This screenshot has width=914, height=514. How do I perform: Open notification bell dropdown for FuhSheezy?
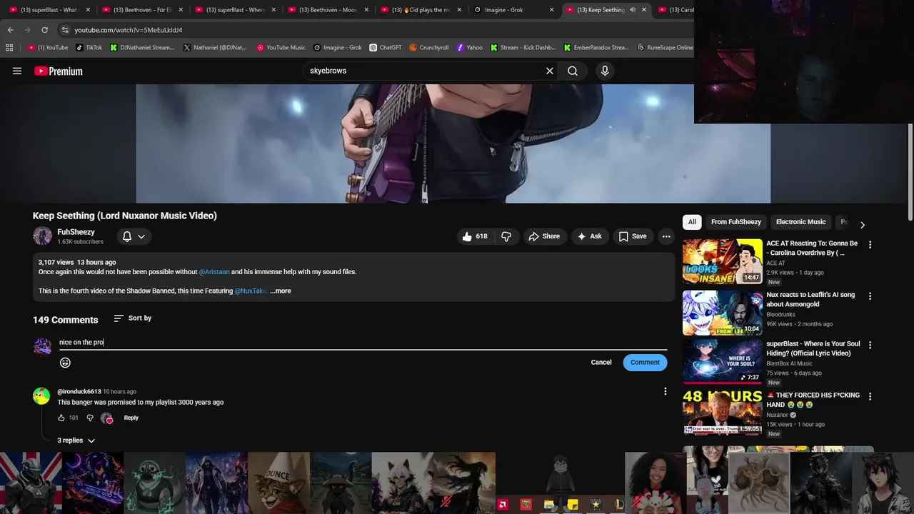point(134,236)
